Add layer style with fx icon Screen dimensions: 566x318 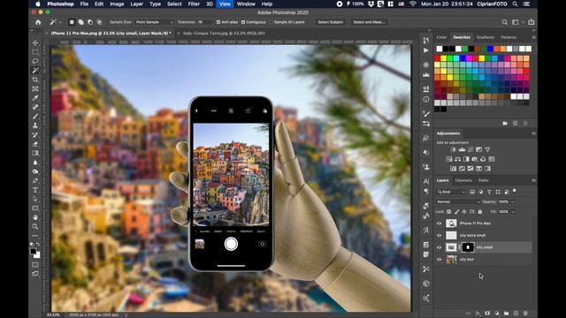pyautogui.click(x=478, y=314)
